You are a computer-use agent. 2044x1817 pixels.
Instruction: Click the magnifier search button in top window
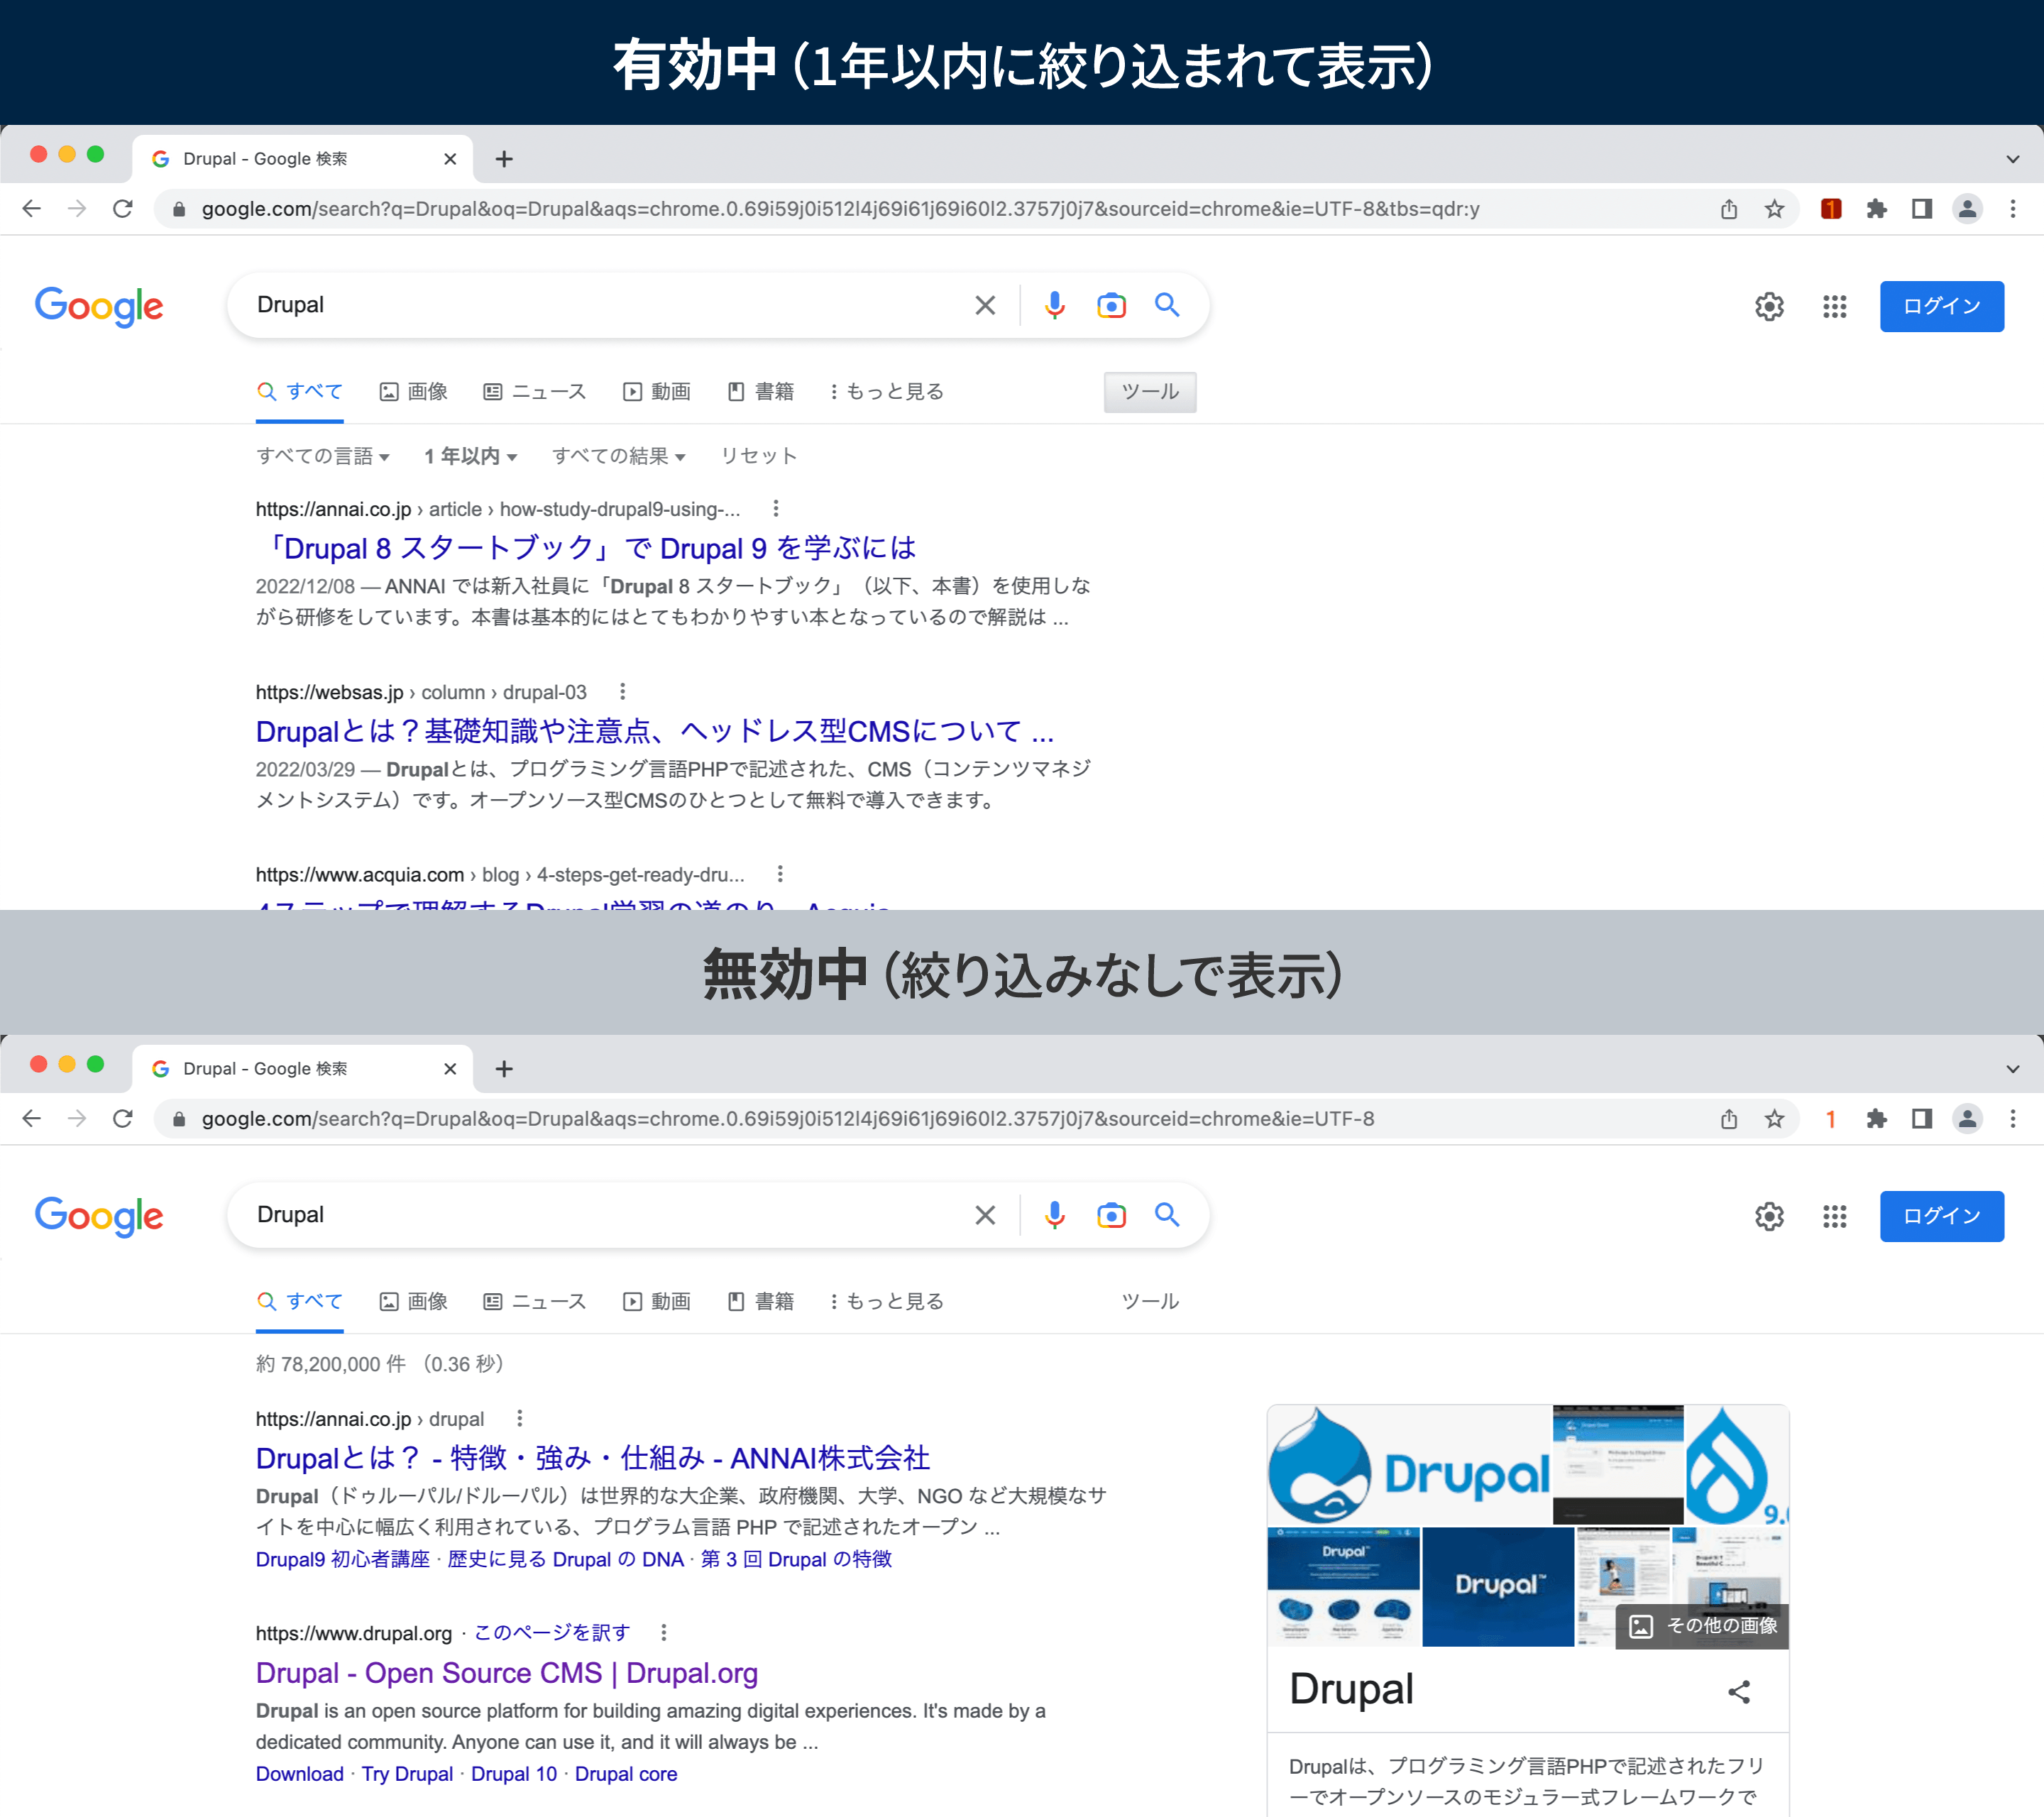1167,305
